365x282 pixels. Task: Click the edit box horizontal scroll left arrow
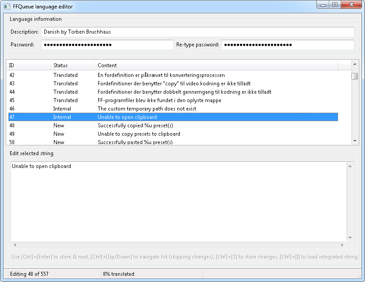(x=15, y=245)
